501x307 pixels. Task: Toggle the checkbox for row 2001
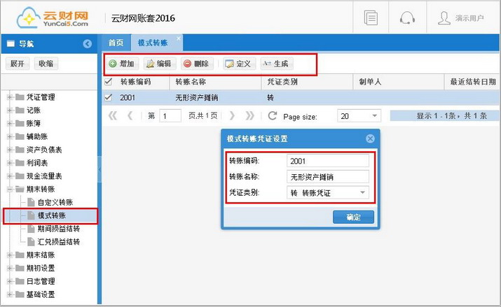tap(108, 98)
